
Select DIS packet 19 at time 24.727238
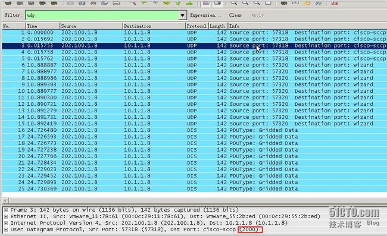(195, 150)
